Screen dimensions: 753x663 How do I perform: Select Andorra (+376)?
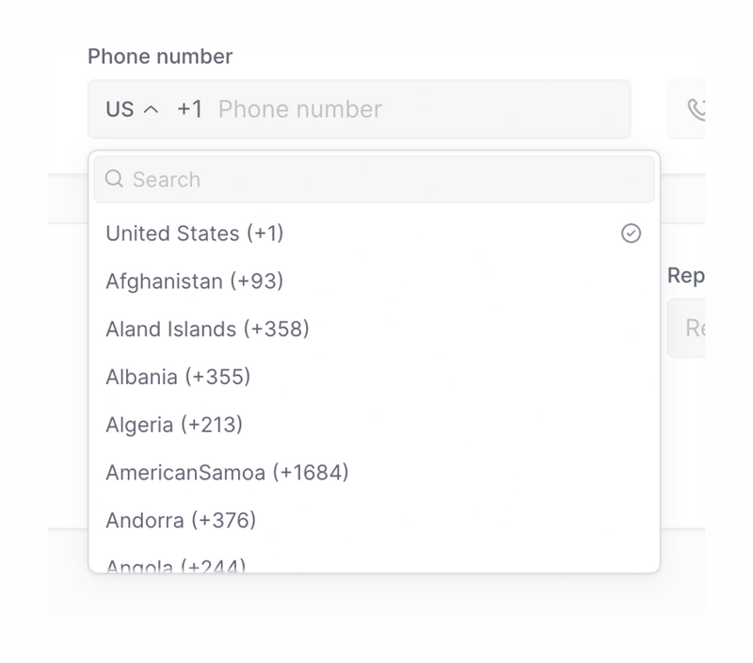click(183, 520)
